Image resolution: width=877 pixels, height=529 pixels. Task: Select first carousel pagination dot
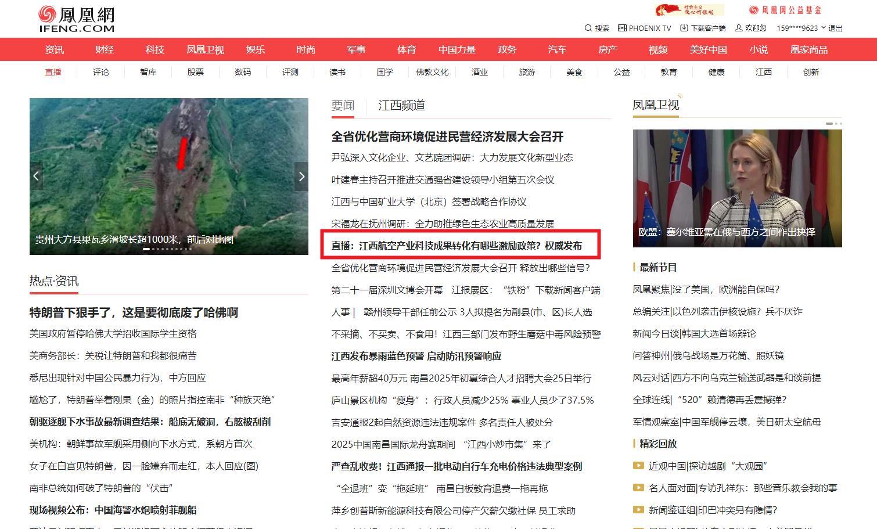[146, 249]
